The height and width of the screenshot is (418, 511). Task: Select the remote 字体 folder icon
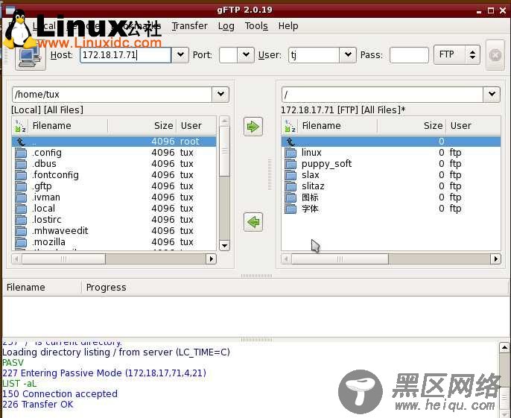291,209
